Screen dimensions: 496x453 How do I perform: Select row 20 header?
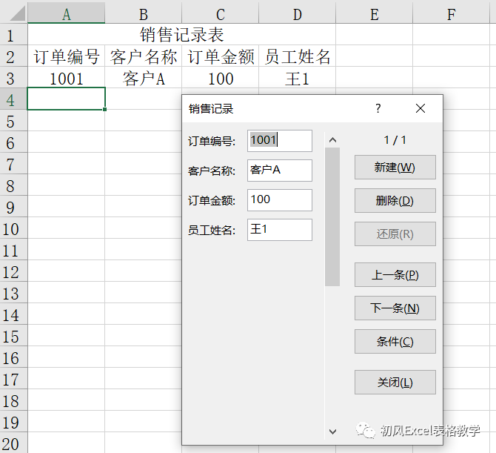(13, 443)
